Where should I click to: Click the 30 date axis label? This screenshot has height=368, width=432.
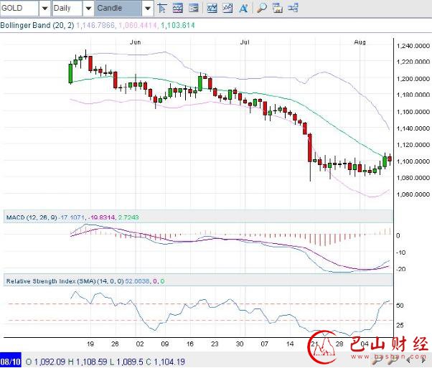click(x=240, y=344)
